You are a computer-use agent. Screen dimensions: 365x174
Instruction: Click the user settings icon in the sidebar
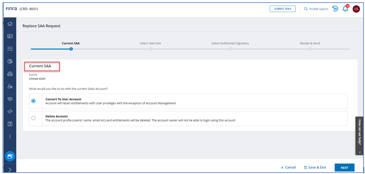tap(10, 86)
